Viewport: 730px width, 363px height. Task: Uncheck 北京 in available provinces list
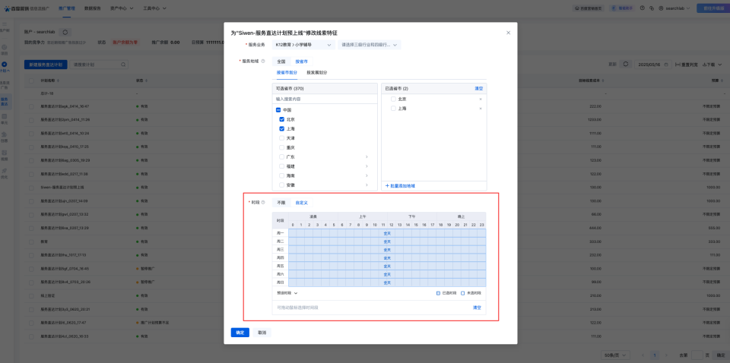click(x=282, y=119)
